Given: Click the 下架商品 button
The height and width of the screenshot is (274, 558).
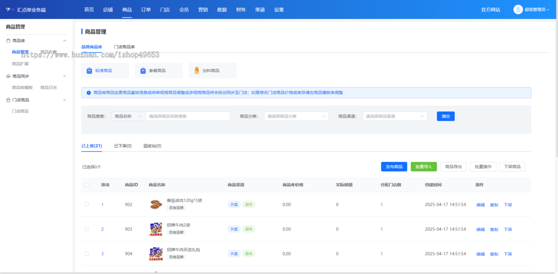Looking at the screenshot, I should coord(512,167).
